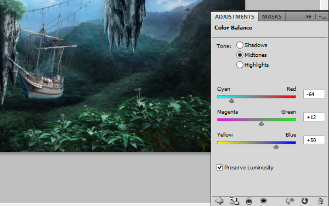Choose the Highlights tone radio button

tap(240, 64)
